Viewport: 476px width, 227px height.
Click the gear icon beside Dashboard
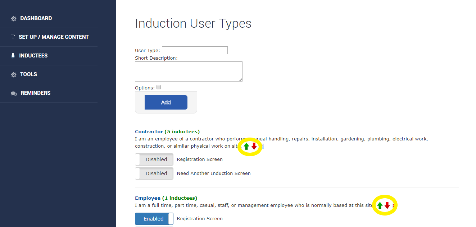click(x=14, y=19)
